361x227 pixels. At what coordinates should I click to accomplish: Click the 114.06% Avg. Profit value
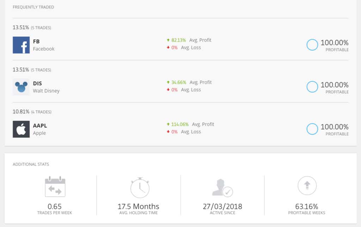point(180,124)
